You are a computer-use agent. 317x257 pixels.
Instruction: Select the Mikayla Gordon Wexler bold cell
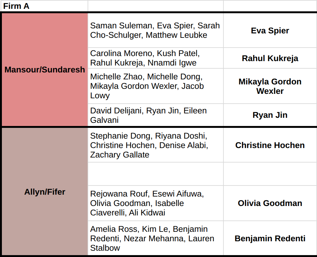click(x=270, y=86)
